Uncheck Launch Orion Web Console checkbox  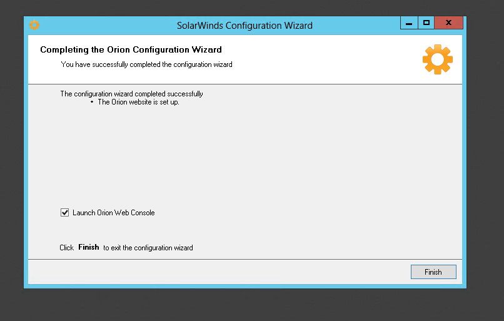tap(64, 213)
